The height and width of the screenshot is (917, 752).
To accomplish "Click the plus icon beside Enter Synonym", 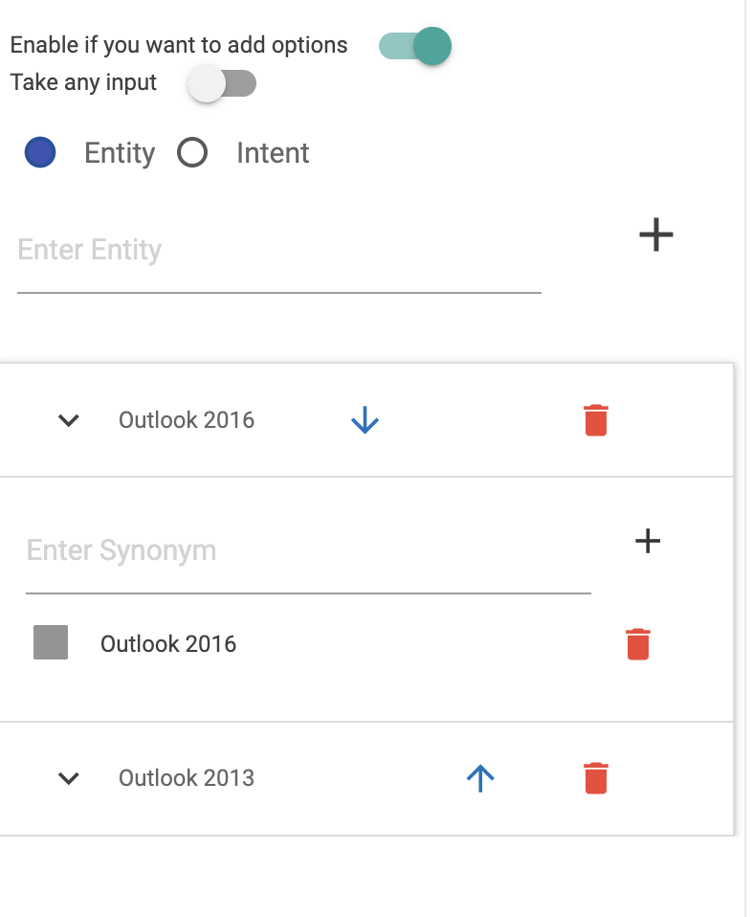I will point(648,541).
